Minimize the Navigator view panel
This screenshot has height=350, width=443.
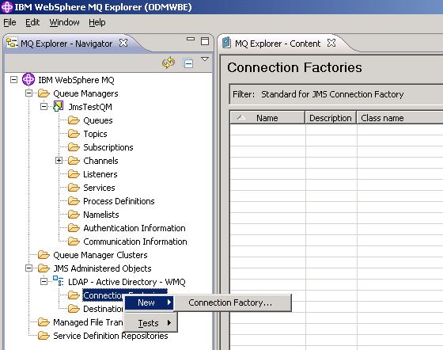pos(191,39)
